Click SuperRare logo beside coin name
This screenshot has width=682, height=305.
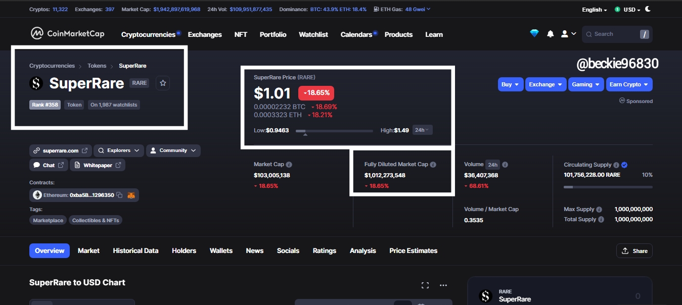pos(36,83)
